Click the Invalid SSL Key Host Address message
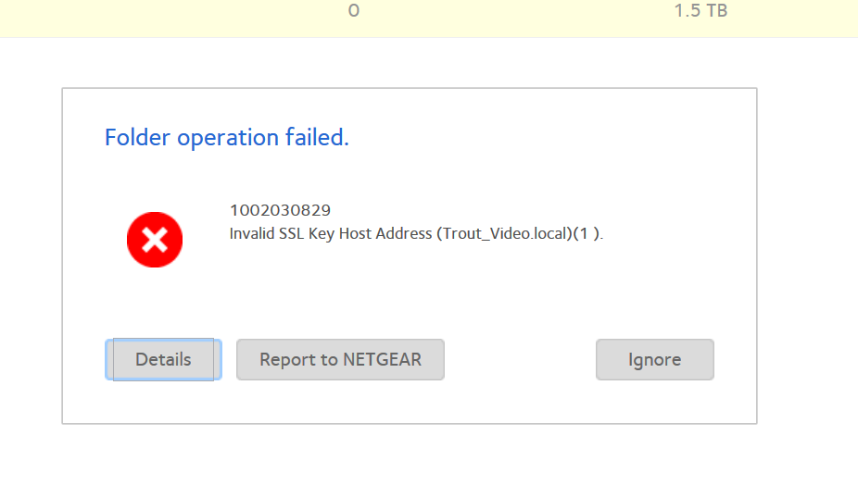This screenshot has width=858, height=485. [x=416, y=234]
